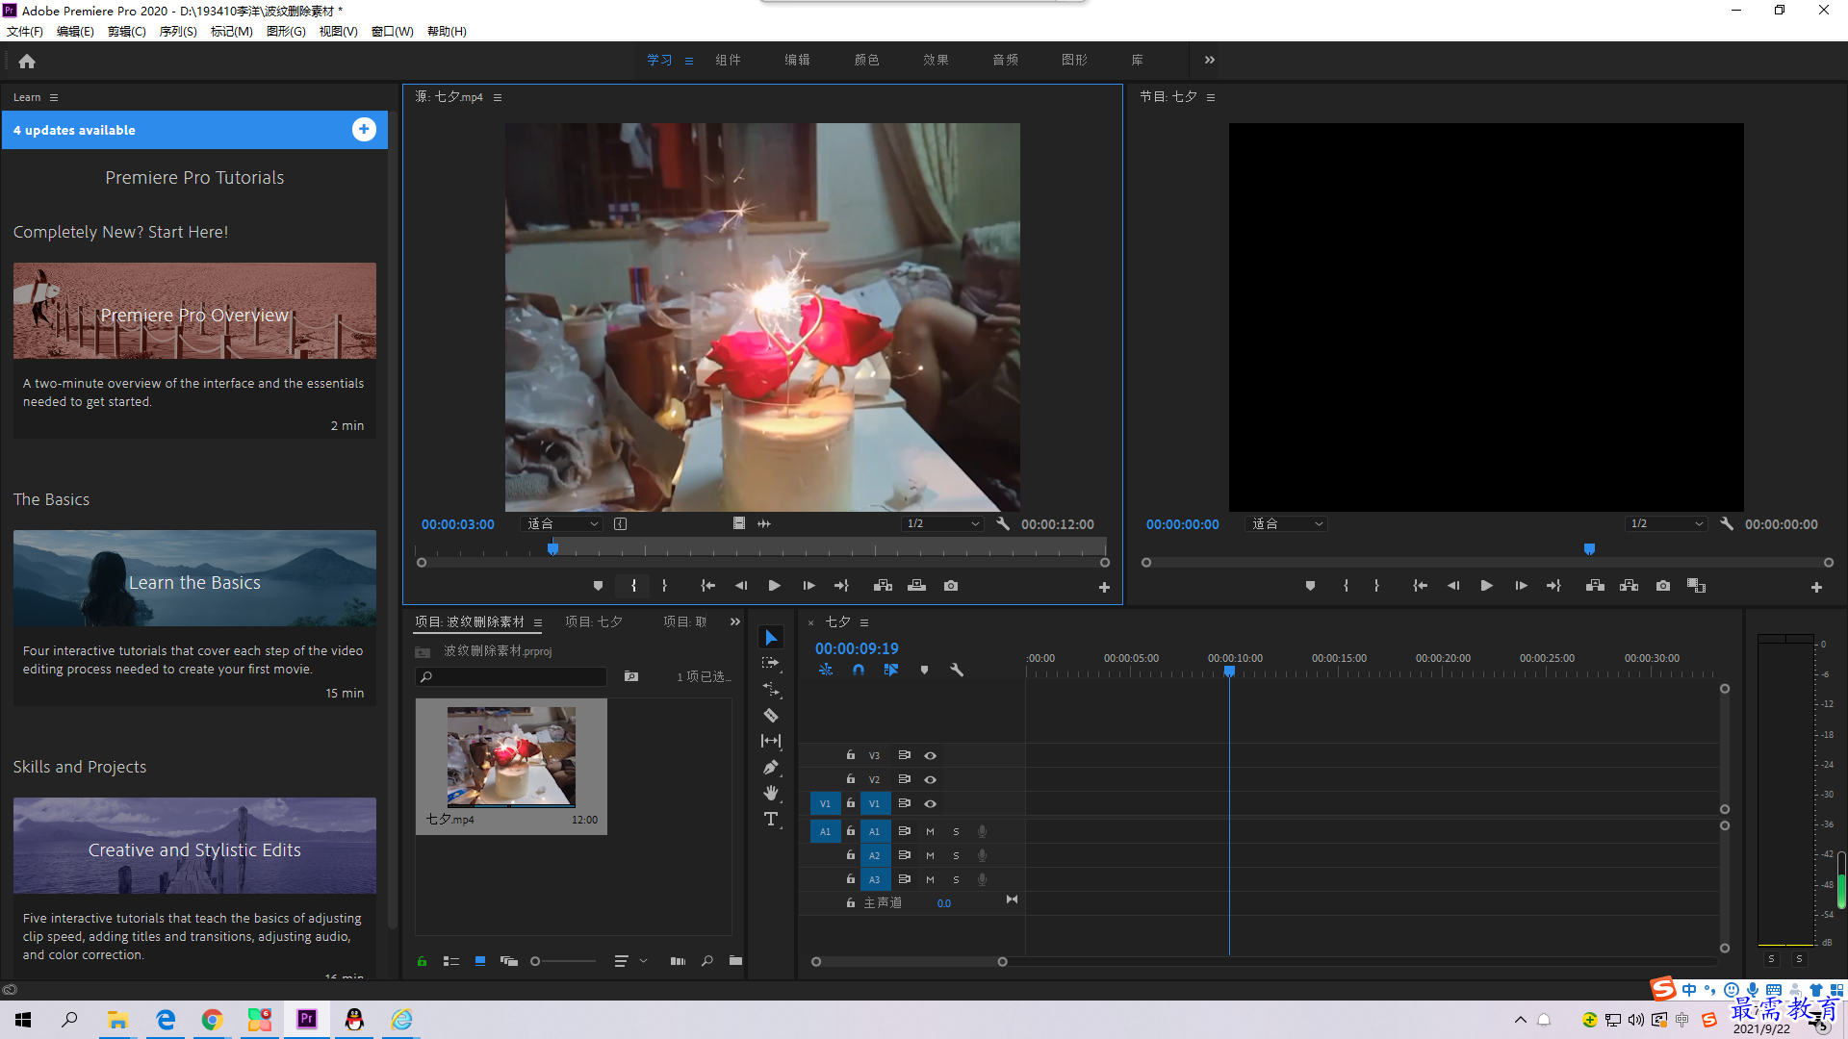The width and height of the screenshot is (1848, 1039).
Task: Play the program monitor
Action: point(1487,586)
